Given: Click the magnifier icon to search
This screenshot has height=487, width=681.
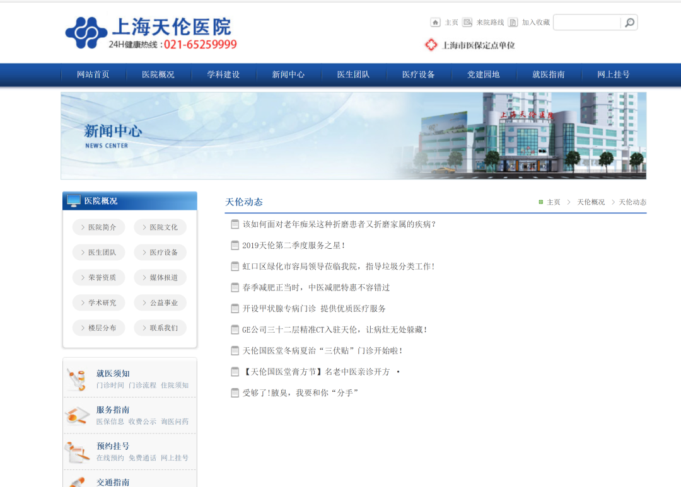Looking at the screenshot, I should tap(629, 22).
